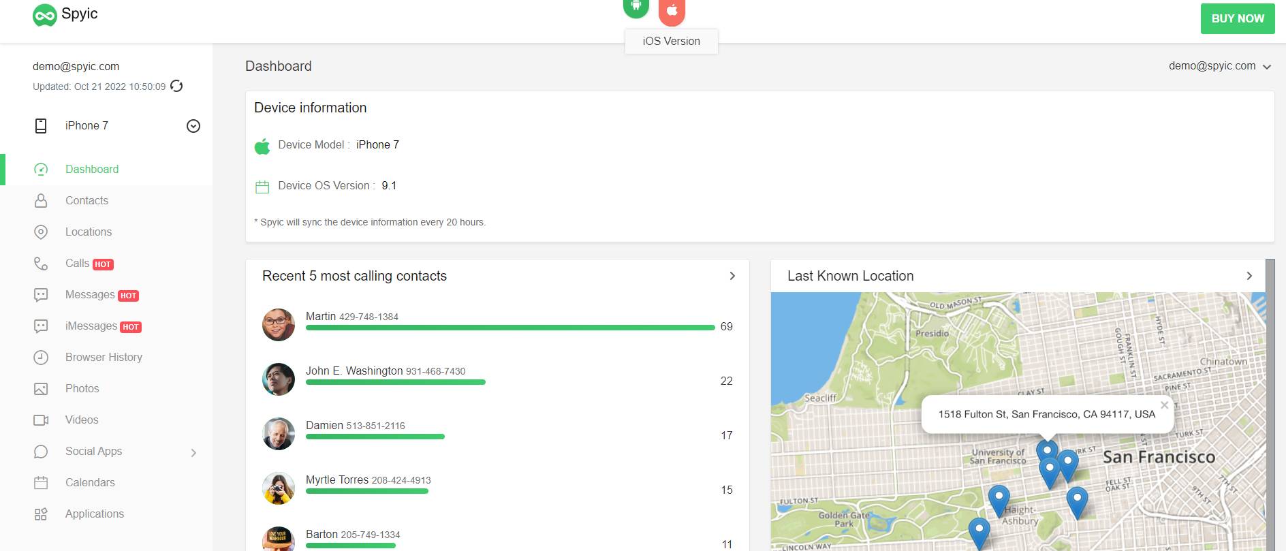Screen dimensions: 1286x551
Task: Click the Dashboard gauge icon in sidebar
Action: (x=41, y=170)
